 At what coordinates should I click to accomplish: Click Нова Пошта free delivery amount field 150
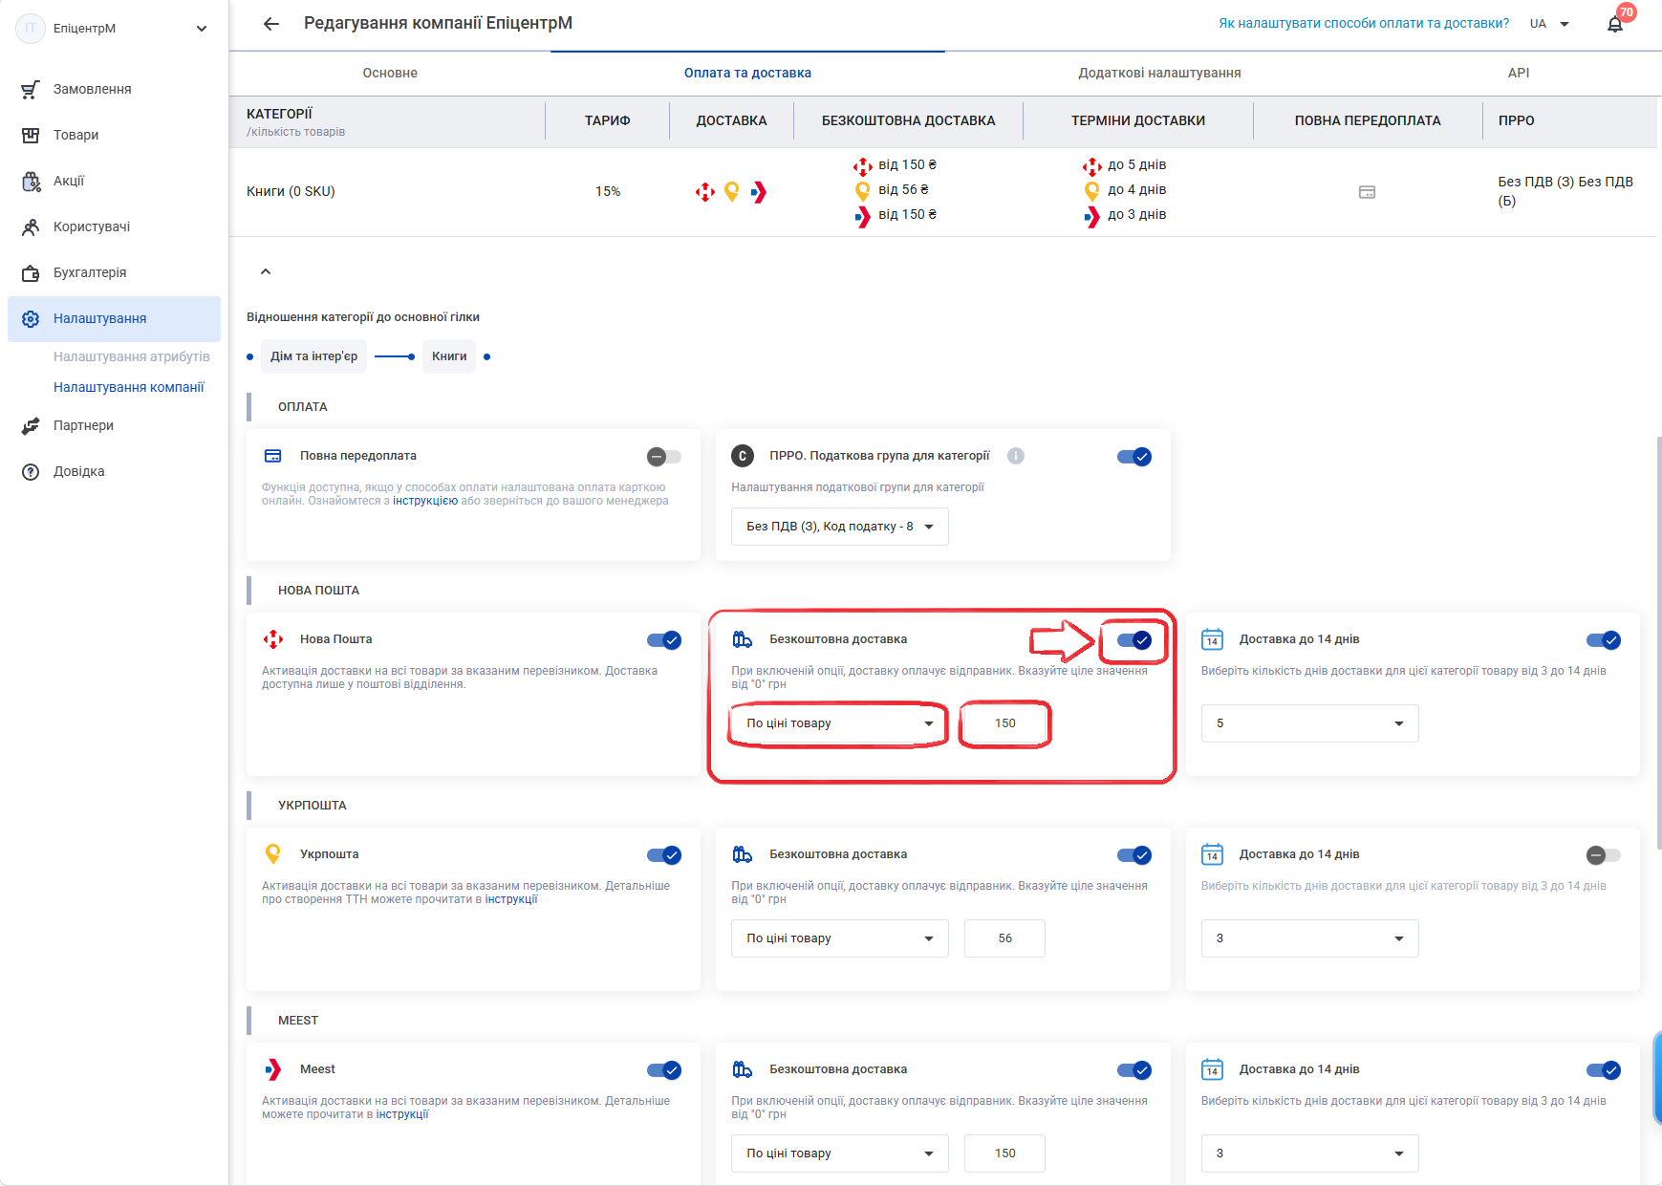[x=1004, y=723]
